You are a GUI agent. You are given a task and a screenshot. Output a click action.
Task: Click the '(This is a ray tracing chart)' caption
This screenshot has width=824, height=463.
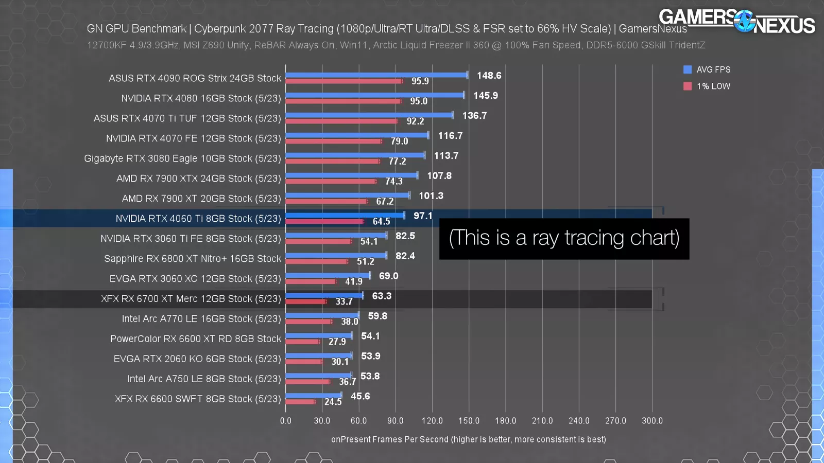tap(564, 238)
